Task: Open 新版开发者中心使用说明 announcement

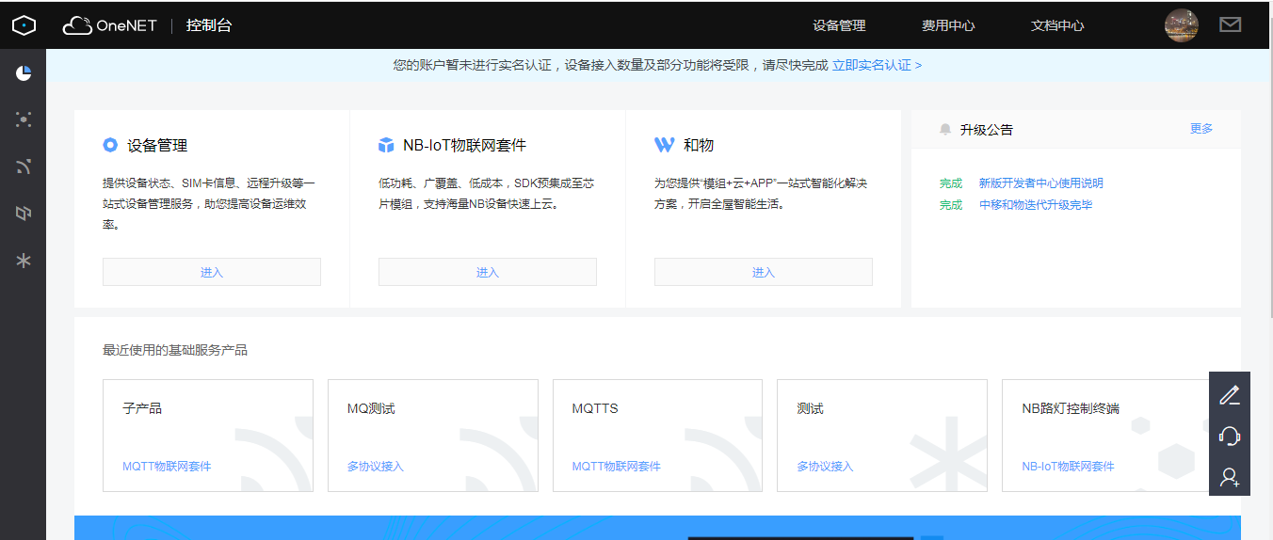Action: (x=1040, y=183)
